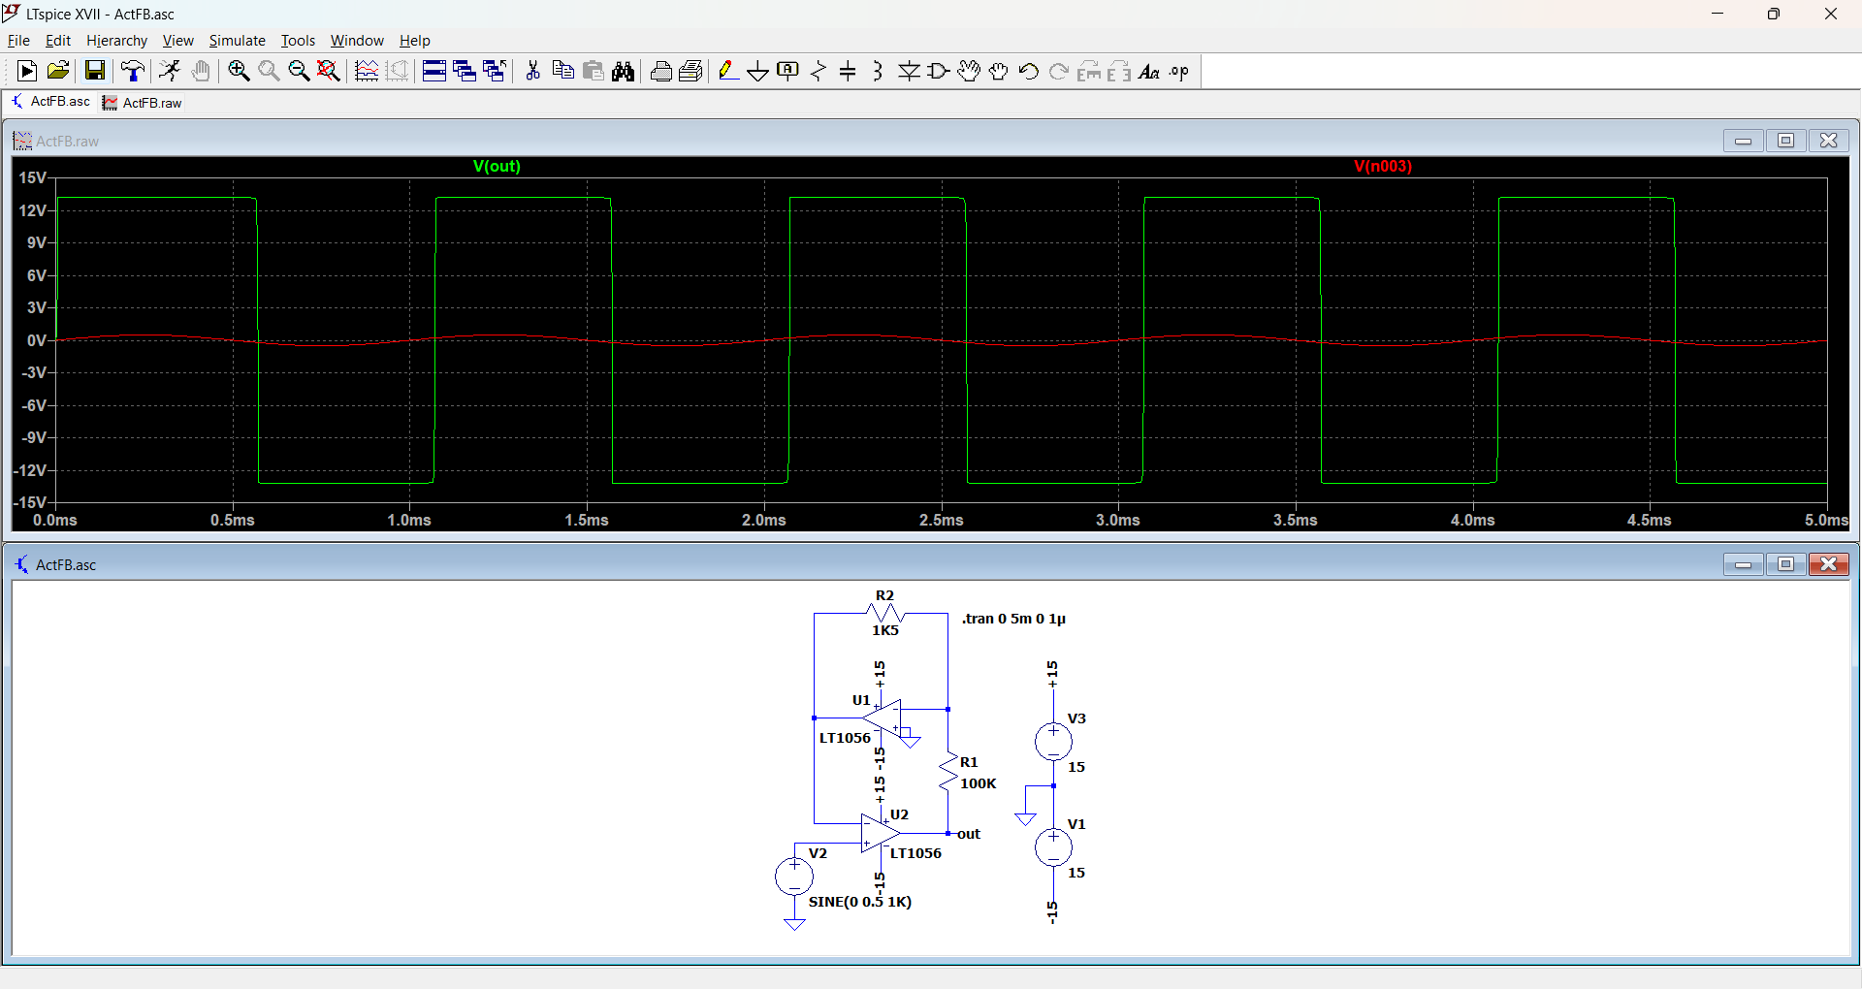Select the drag (closed hand) tool
Image resolution: width=1862 pixels, height=989 pixels.
click(999, 71)
